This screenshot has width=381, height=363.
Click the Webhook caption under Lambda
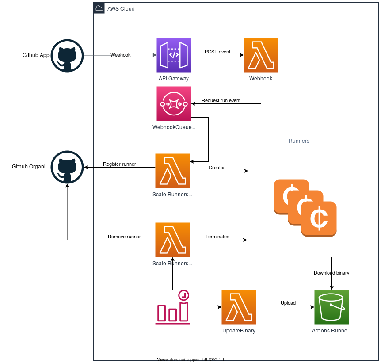pos(261,79)
